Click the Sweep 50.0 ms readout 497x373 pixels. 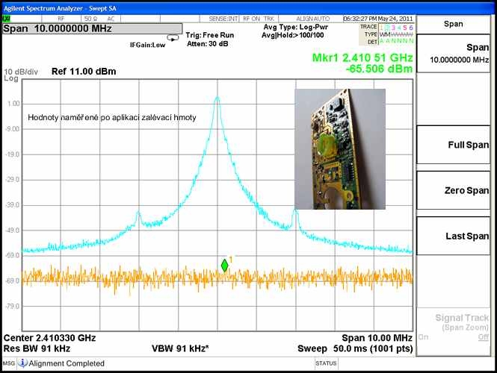click(x=355, y=348)
